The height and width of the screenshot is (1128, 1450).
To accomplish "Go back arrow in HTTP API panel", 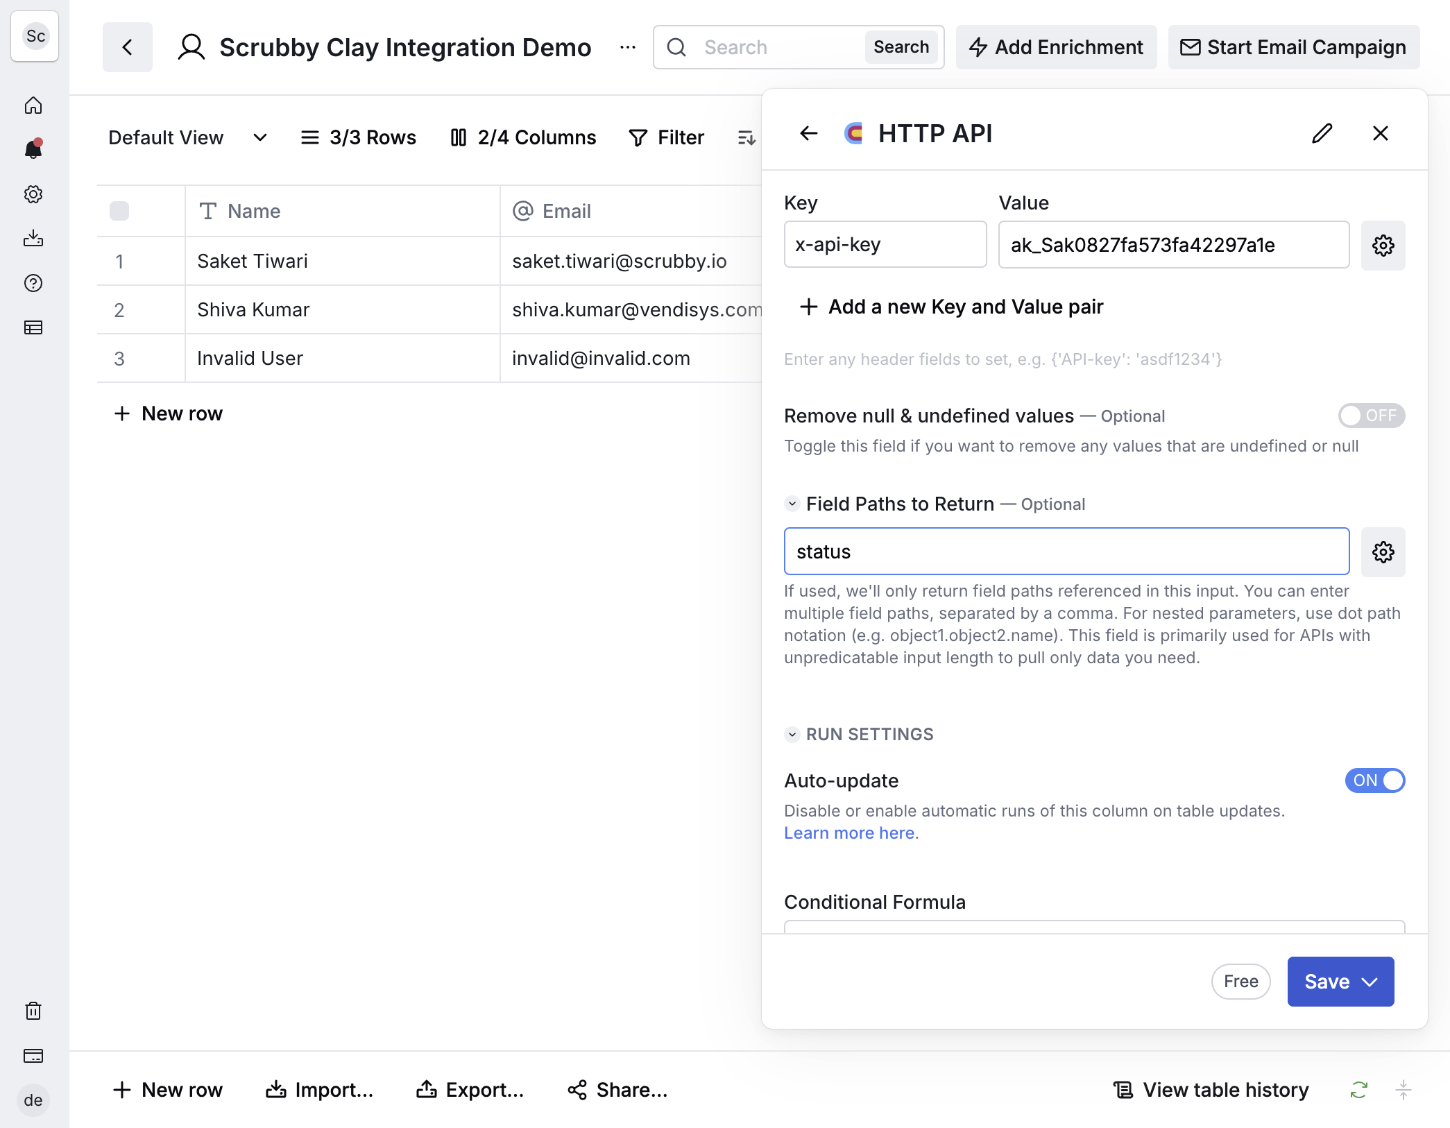I will coord(809,133).
